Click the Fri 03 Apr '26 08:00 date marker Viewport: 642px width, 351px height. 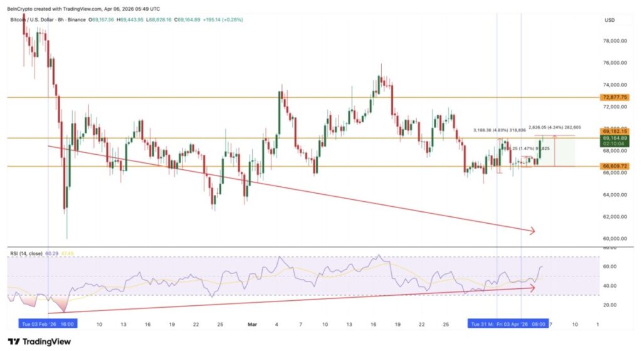tap(522, 324)
